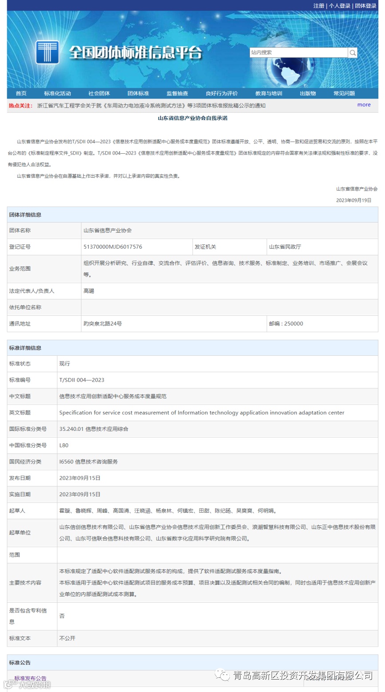
Task: Click the platform logo icon
Action: tap(48, 52)
